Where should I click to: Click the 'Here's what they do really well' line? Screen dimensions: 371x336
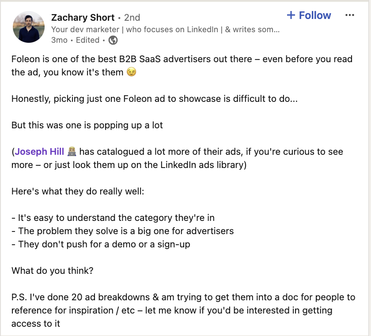(x=78, y=191)
